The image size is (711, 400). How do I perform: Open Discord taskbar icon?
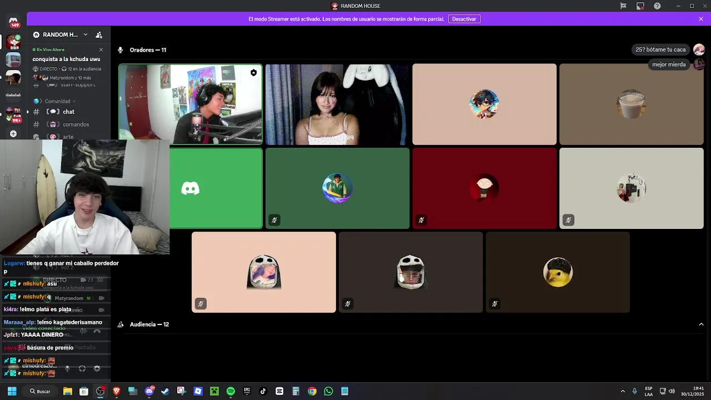(x=149, y=391)
